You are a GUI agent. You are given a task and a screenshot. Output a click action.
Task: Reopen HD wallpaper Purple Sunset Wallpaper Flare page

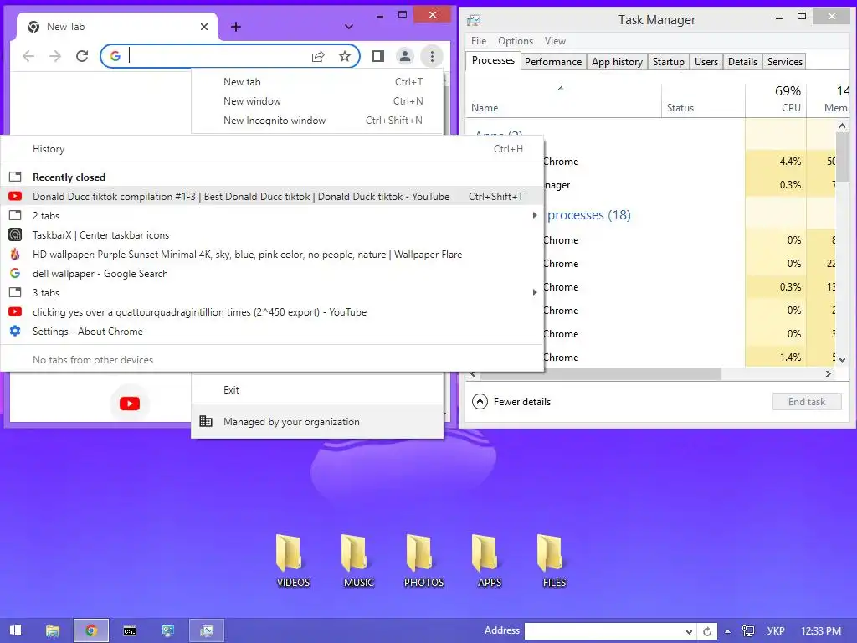click(272, 255)
